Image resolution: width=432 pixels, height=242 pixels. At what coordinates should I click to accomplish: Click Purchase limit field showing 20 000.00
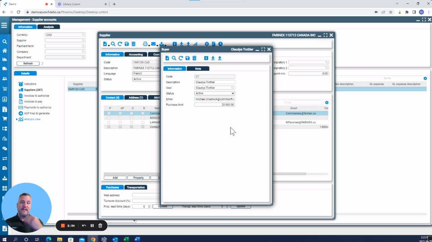215,105
